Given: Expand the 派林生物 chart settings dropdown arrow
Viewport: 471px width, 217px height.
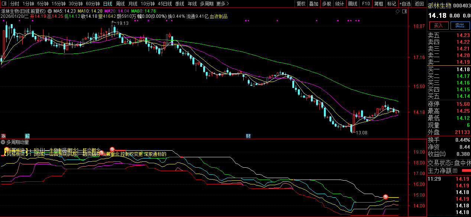Looking at the screenshot, I should [x=49, y=11].
